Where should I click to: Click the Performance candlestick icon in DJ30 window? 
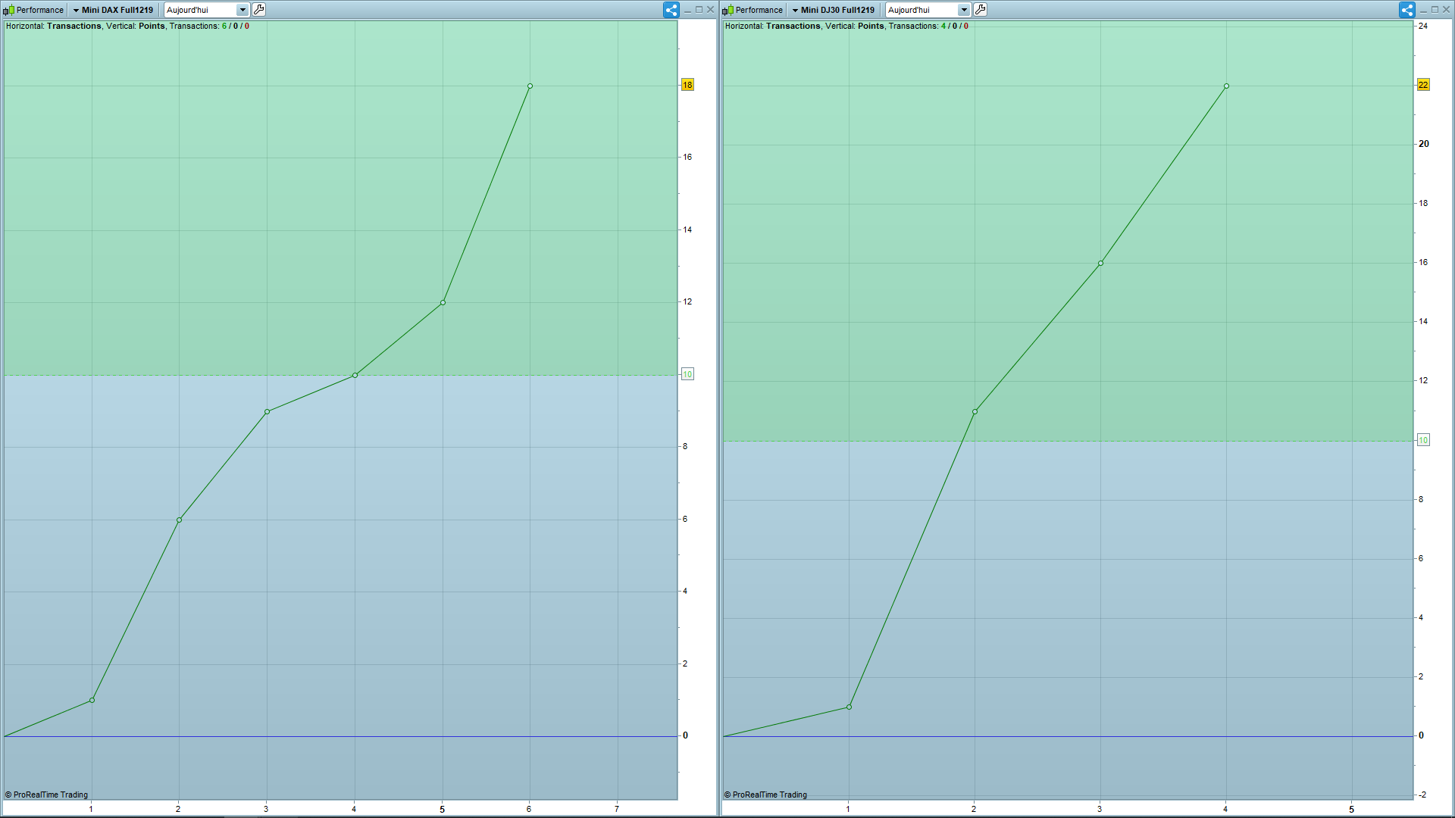(727, 10)
